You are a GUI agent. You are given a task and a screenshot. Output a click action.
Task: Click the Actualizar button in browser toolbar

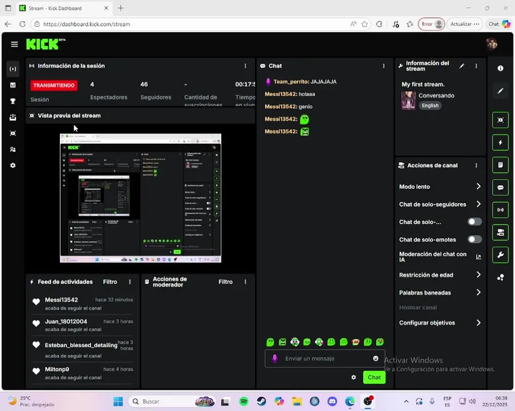click(464, 24)
